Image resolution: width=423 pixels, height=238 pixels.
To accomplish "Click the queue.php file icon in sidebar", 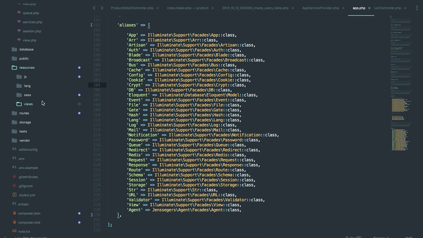I will tap(19, 13).
